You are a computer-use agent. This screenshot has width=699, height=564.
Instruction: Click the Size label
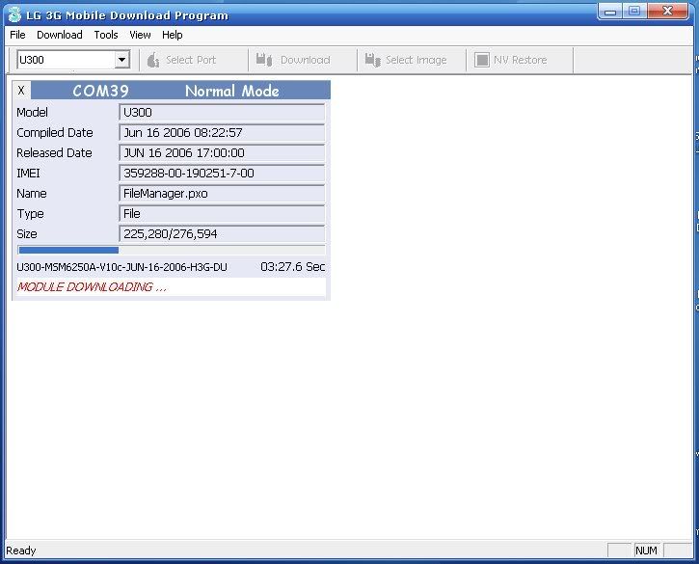tap(27, 234)
